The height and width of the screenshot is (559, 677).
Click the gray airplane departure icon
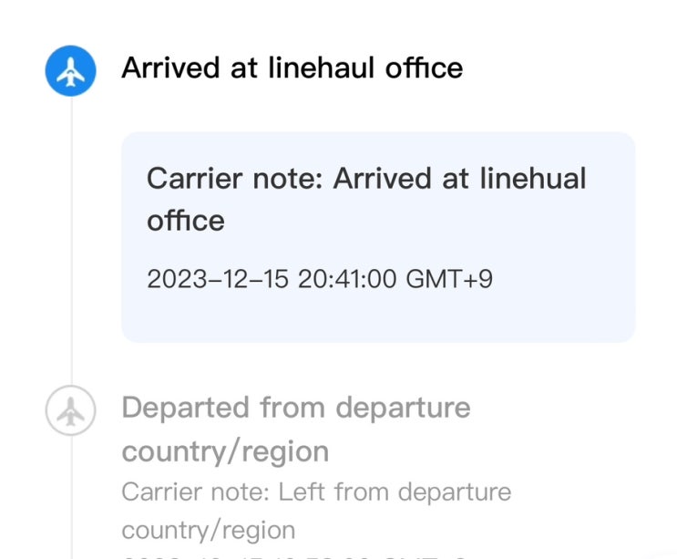(x=71, y=412)
